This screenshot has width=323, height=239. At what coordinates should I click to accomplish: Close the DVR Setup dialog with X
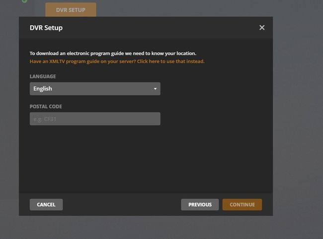262,28
